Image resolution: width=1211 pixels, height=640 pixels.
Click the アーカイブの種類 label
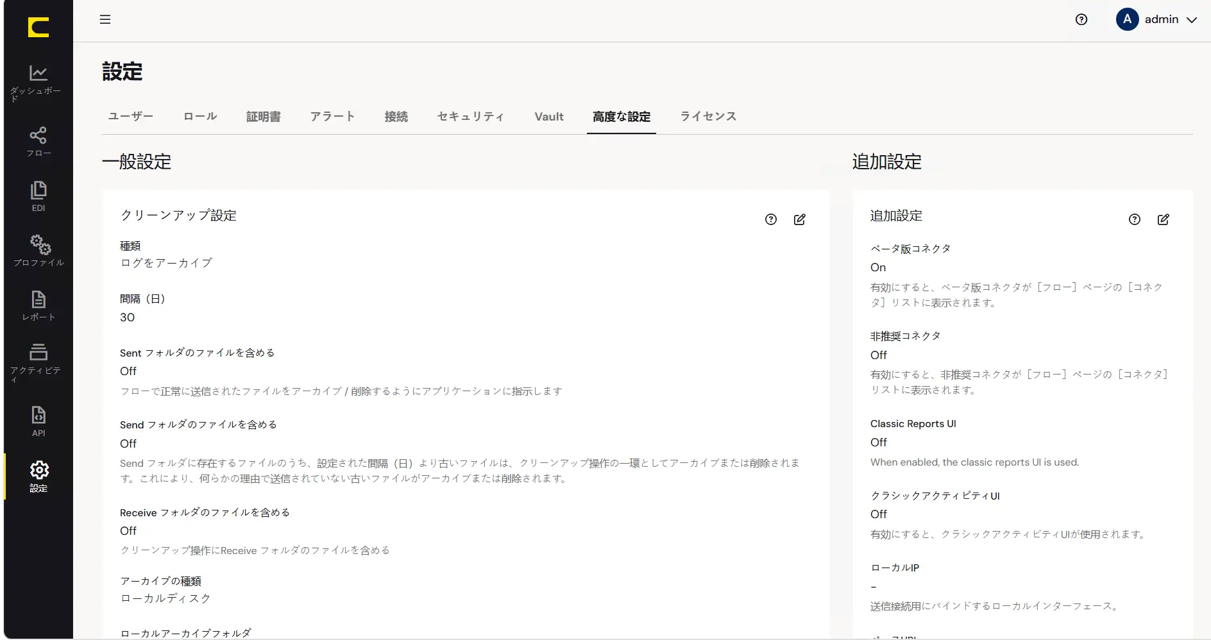[x=161, y=581]
